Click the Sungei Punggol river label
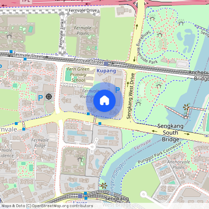 pos(118,178)
